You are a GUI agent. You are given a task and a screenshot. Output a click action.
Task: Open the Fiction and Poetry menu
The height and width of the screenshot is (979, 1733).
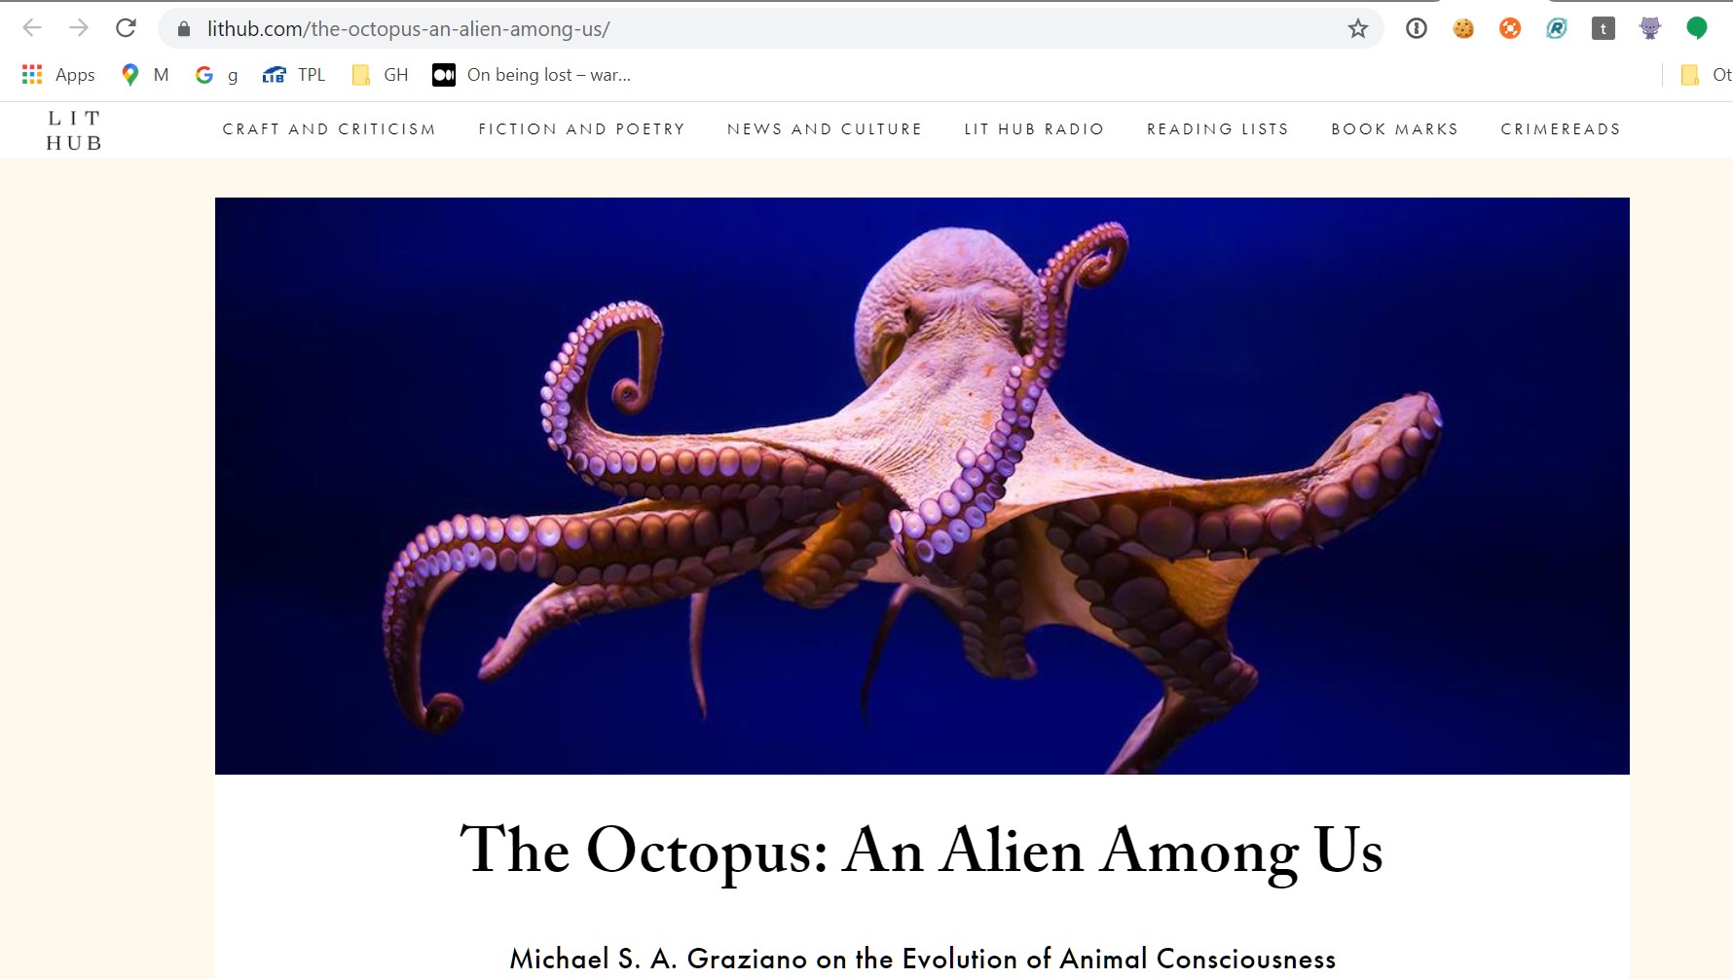click(582, 129)
